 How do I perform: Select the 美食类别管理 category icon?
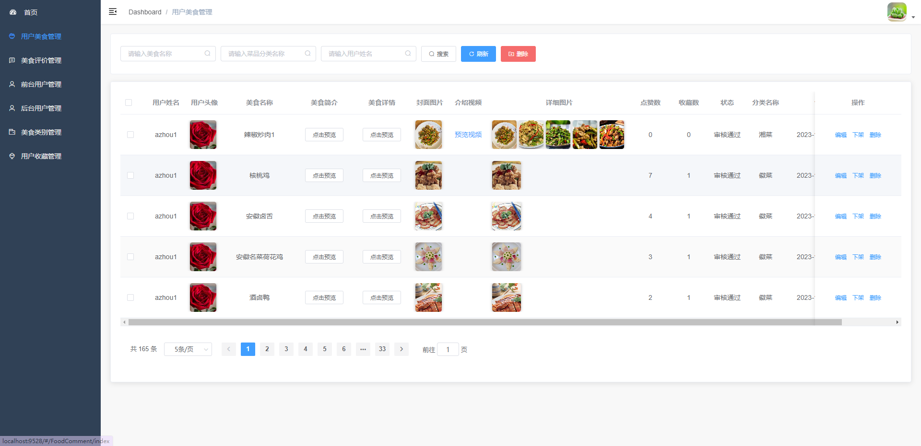pos(12,132)
